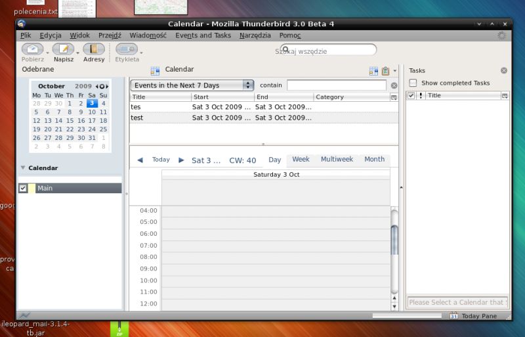The width and height of the screenshot is (525, 337).
Task: Select the 'test' event row
Action: point(264,118)
